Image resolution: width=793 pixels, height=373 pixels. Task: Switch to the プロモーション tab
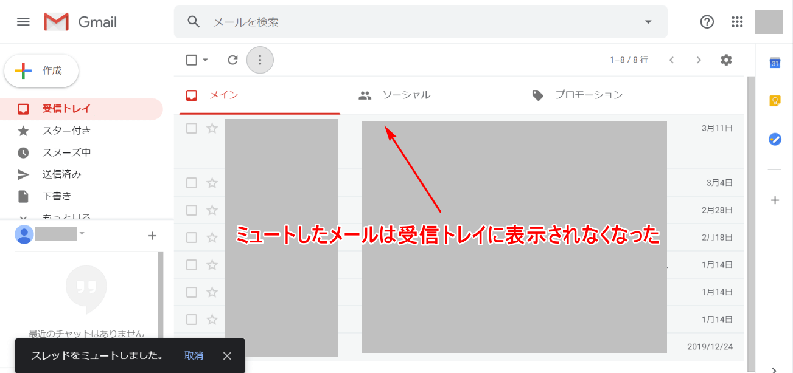click(588, 95)
